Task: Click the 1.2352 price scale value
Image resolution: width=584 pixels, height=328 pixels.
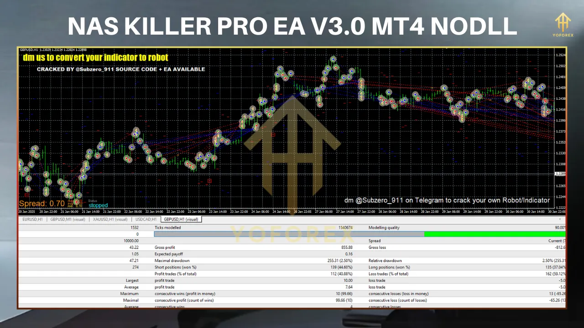Action: pyautogui.click(x=560, y=142)
